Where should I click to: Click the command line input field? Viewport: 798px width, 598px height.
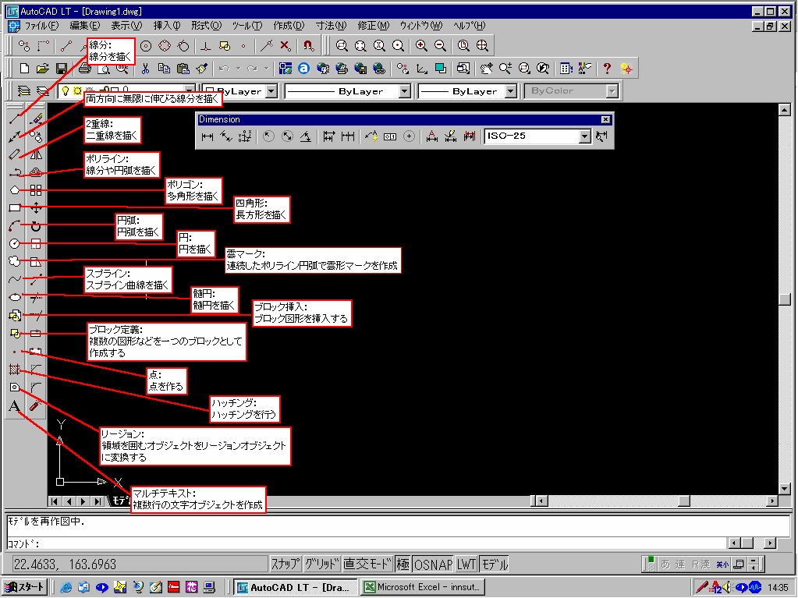[367, 543]
